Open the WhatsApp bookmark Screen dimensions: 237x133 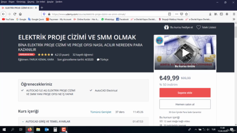click(108, 19)
